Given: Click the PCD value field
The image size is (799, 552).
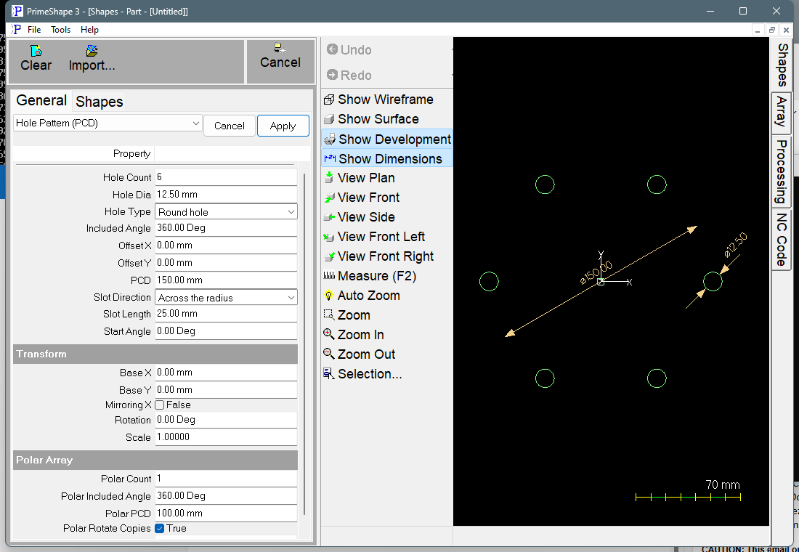Looking at the screenshot, I should tap(226, 280).
